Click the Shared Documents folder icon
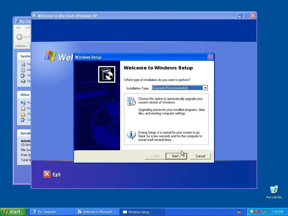This screenshot has width=288, height=216. pyautogui.click(x=23, y=114)
